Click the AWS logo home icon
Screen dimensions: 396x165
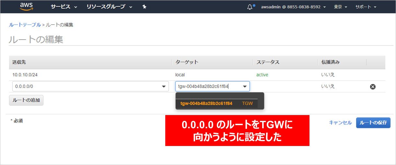click(27, 6)
